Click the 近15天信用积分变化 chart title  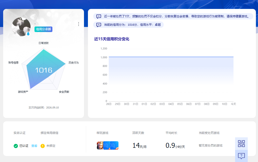112,39
